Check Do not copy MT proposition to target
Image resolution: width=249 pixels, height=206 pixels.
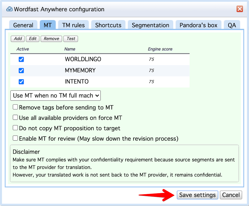pyautogui.click(x=15, y=128)
